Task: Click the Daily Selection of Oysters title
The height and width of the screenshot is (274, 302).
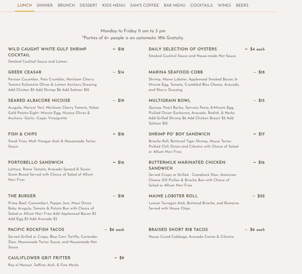Action: point(182,49)
